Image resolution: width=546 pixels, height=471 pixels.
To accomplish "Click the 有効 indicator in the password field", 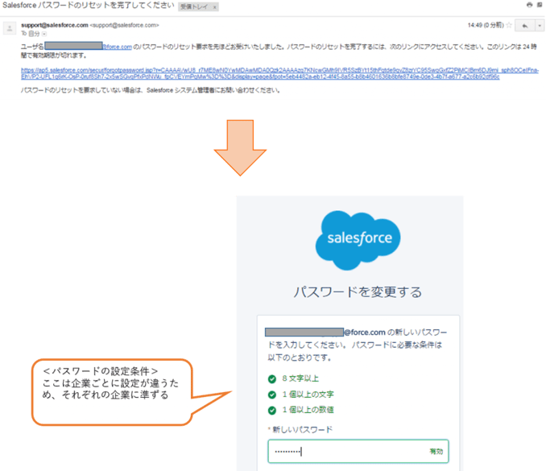I will coord(436,452).
